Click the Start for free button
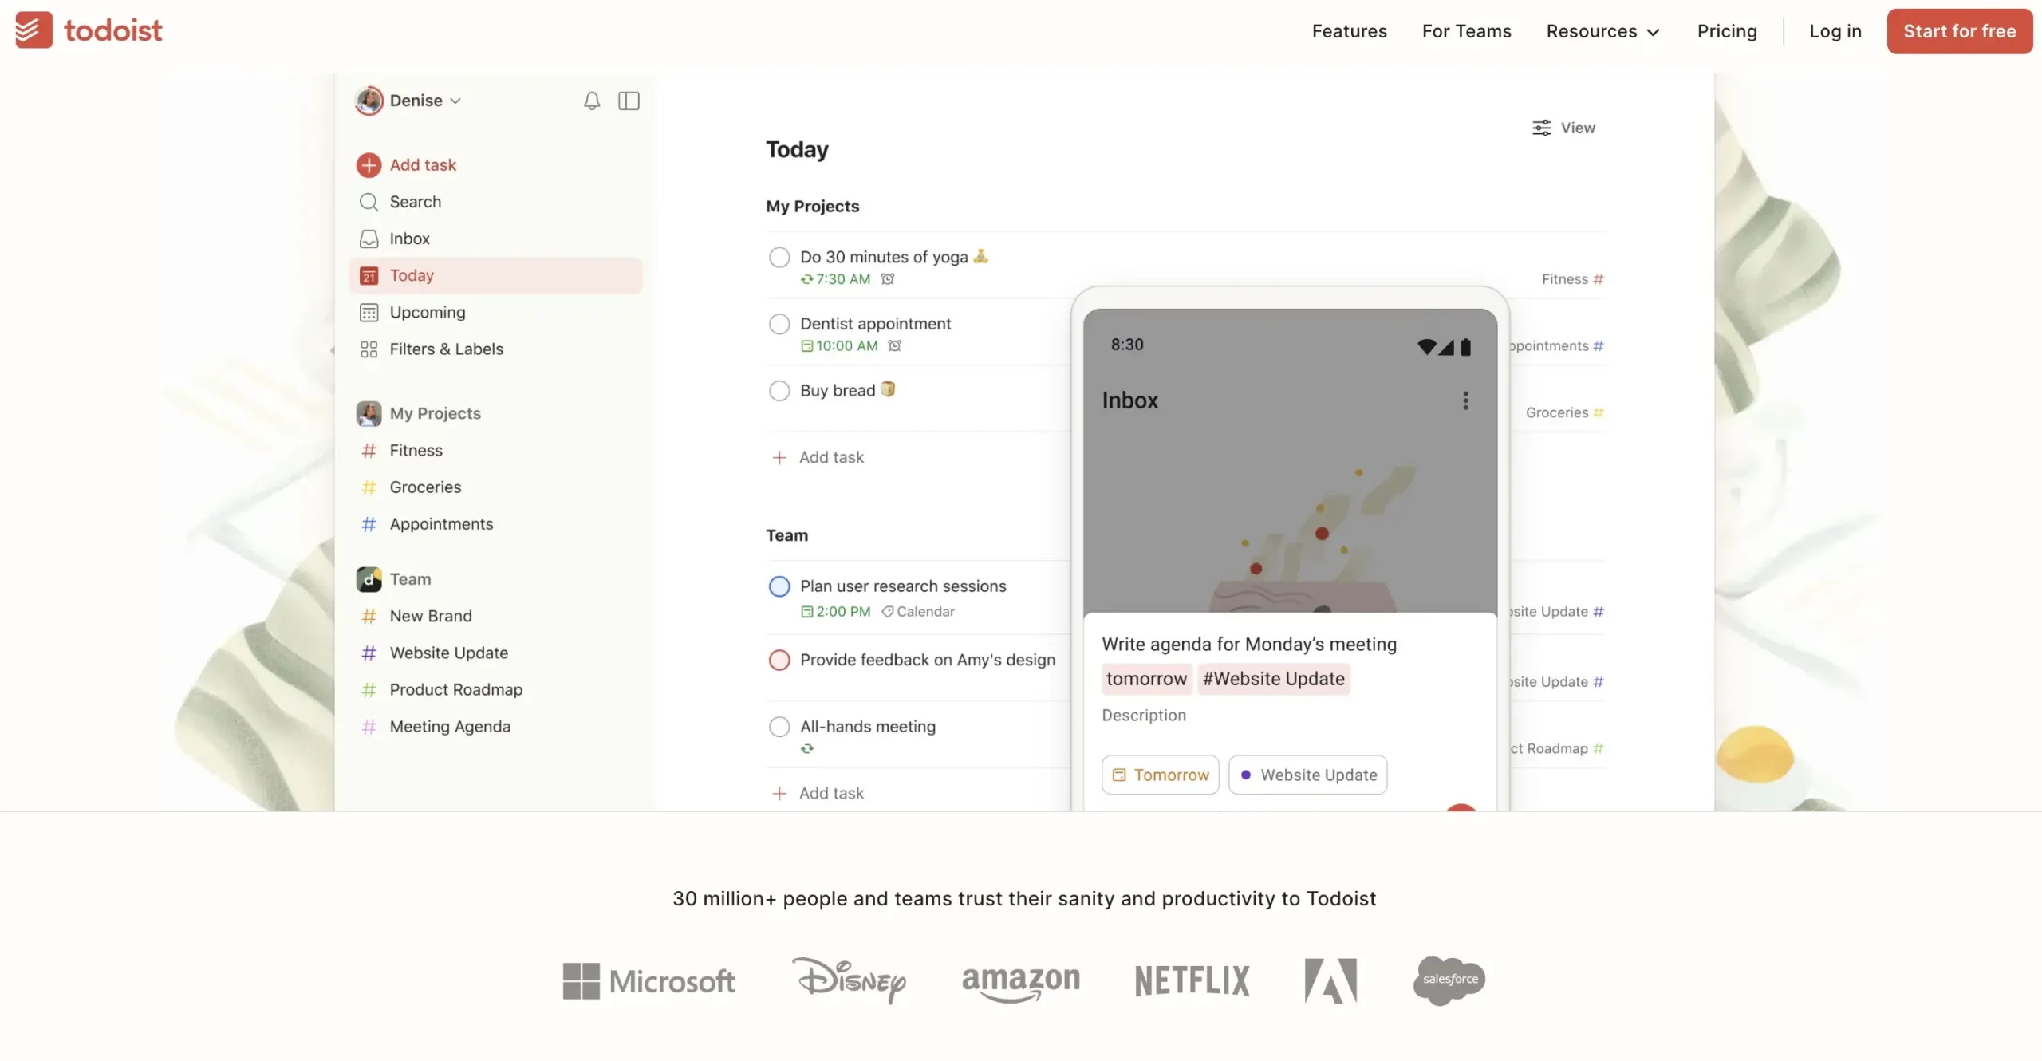 (x=1959, y=31)
